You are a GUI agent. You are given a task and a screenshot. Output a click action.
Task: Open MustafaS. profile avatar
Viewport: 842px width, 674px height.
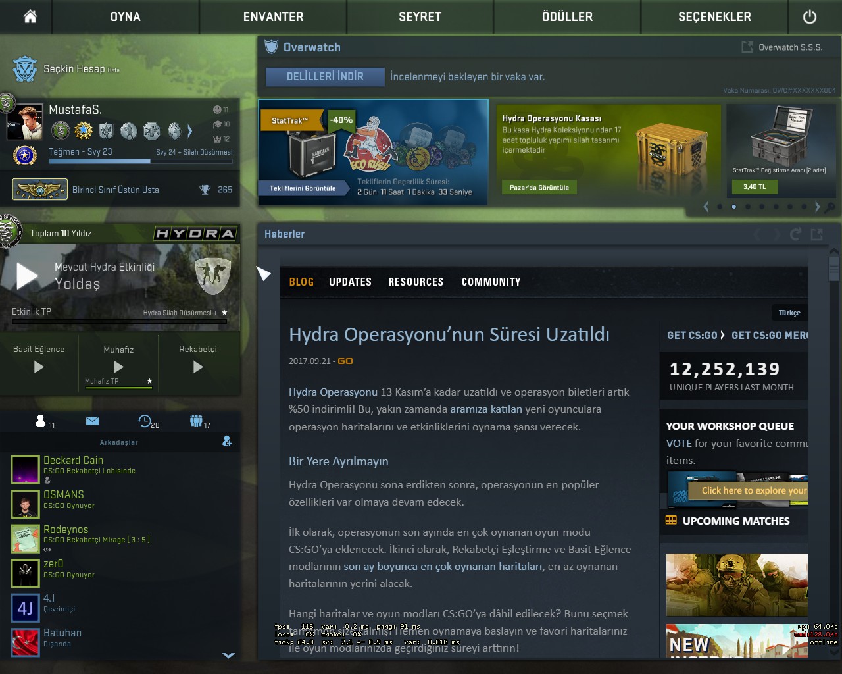25,122
